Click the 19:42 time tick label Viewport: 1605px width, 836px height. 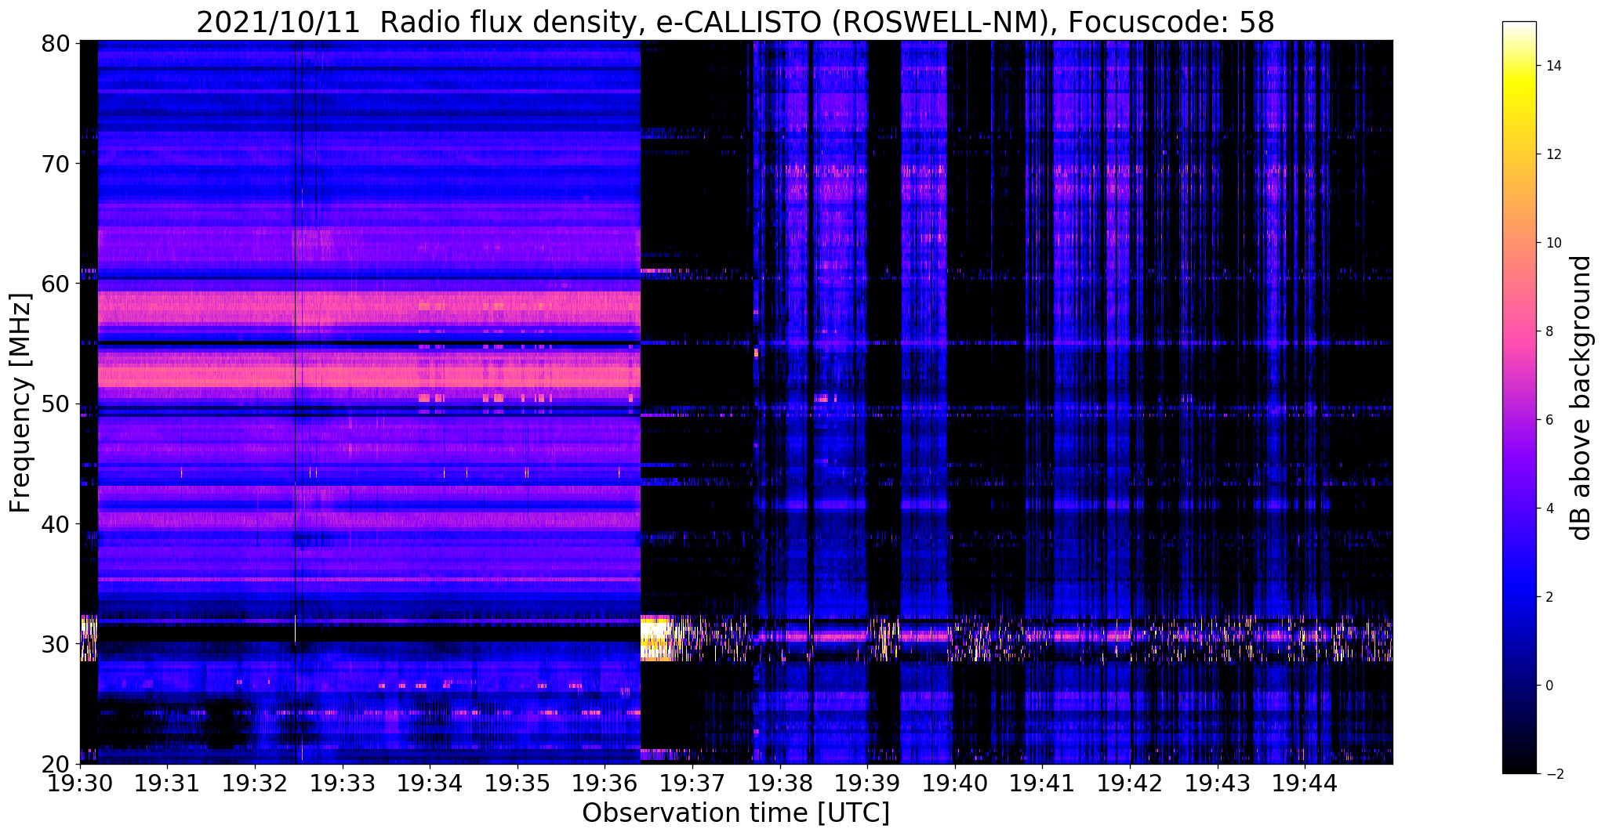point(1130,783)
